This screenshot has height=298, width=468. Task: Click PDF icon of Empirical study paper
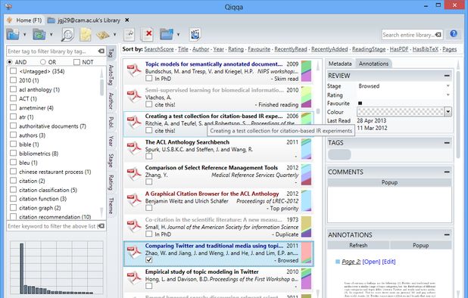[134, 278]
